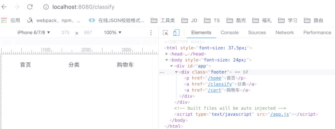335x129 pixels.
Task: Switch to the Network tab
Action: 285,33
